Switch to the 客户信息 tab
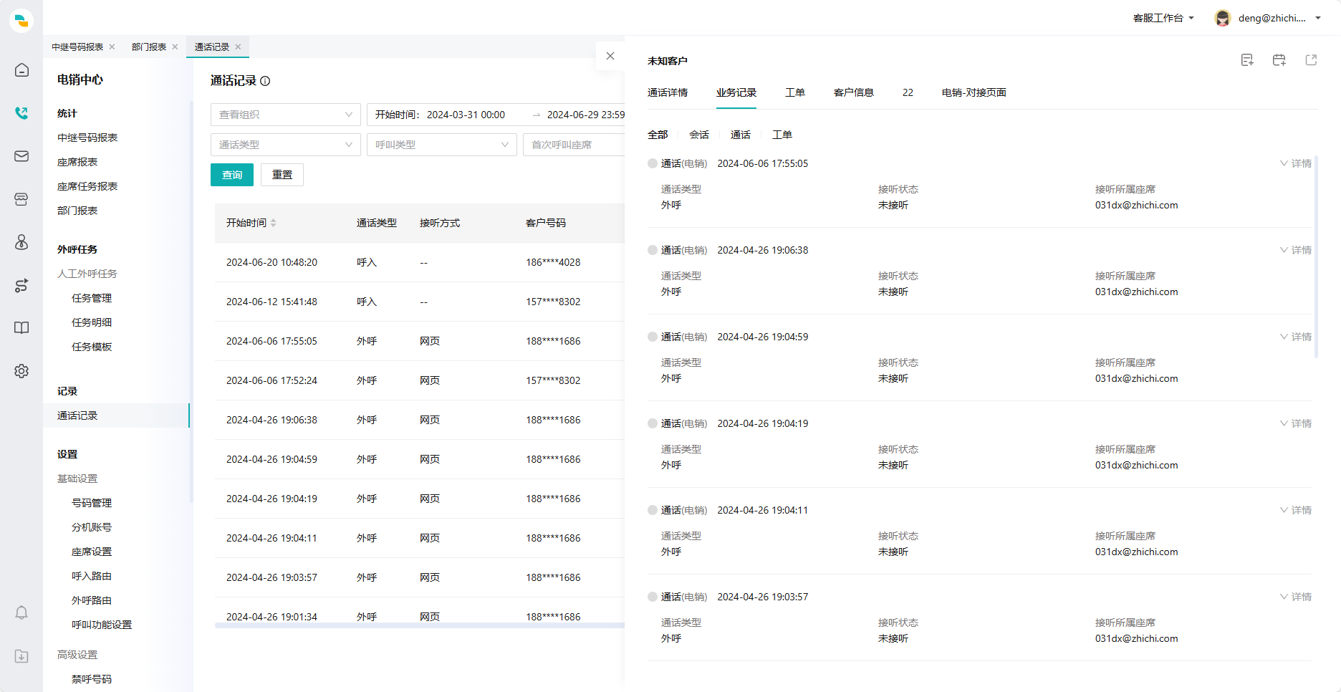1341x692 pixels. pyautogui.click(x=854, y=92)
